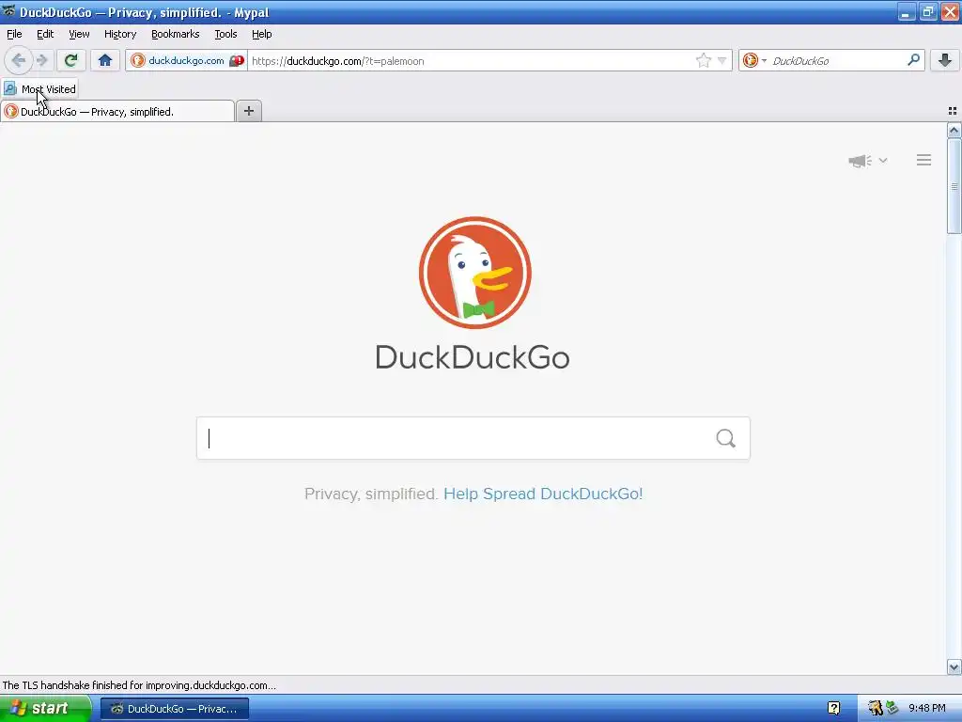Click the DuckDuckGo megaphone announcements icon
Screen dimensions: 962x722
coord(861,161)
